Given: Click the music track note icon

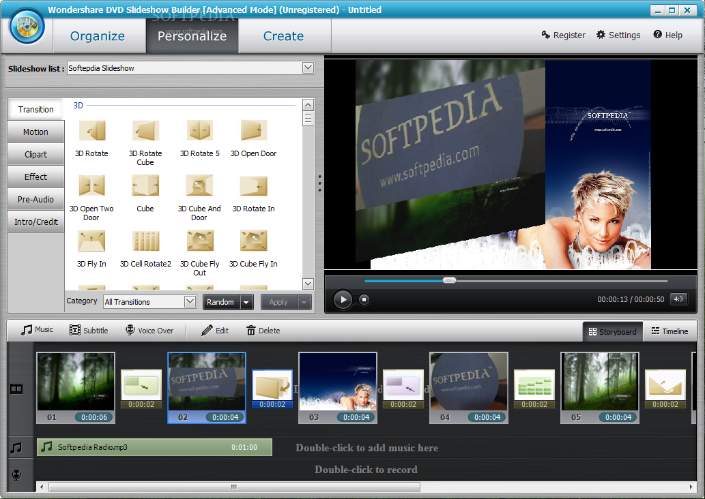Looking at the screenshot, I should point(16,448).
